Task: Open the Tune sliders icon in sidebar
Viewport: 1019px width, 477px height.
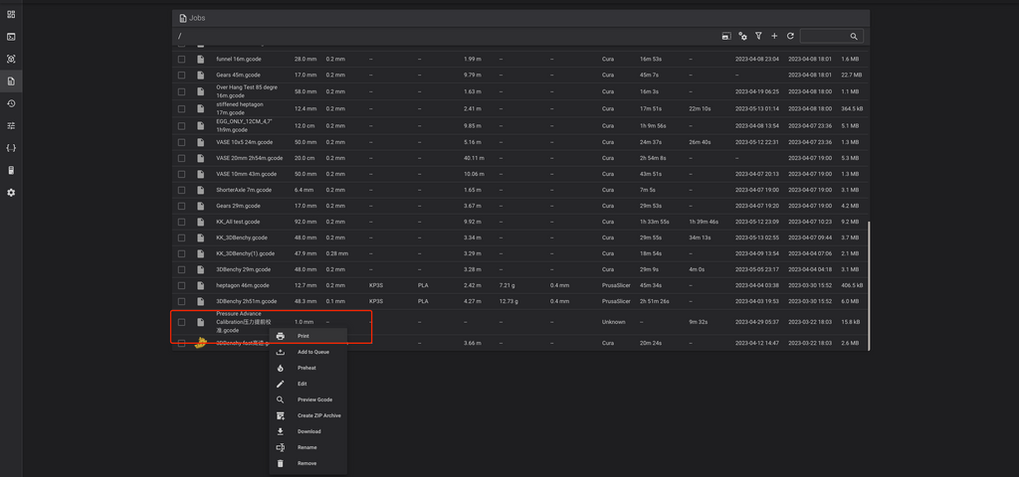Action: point(10,125)
